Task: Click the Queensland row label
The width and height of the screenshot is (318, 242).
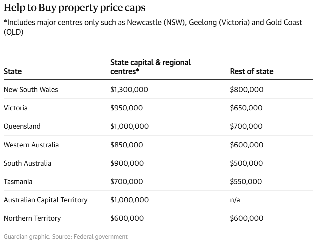Action: 22,126
